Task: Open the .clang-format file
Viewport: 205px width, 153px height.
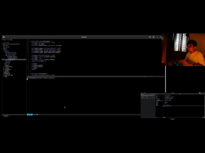Action: click(8, 67)
